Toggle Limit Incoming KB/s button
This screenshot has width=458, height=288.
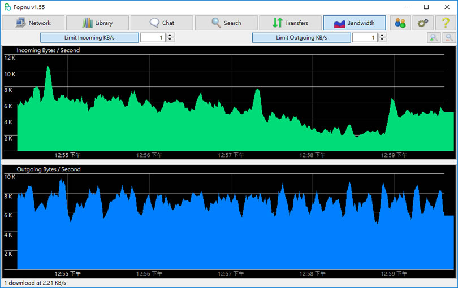(89, 38)
